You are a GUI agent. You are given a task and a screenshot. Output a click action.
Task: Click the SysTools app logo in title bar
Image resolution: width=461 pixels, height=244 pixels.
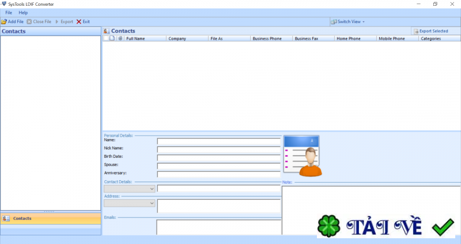tap(4, 4)
